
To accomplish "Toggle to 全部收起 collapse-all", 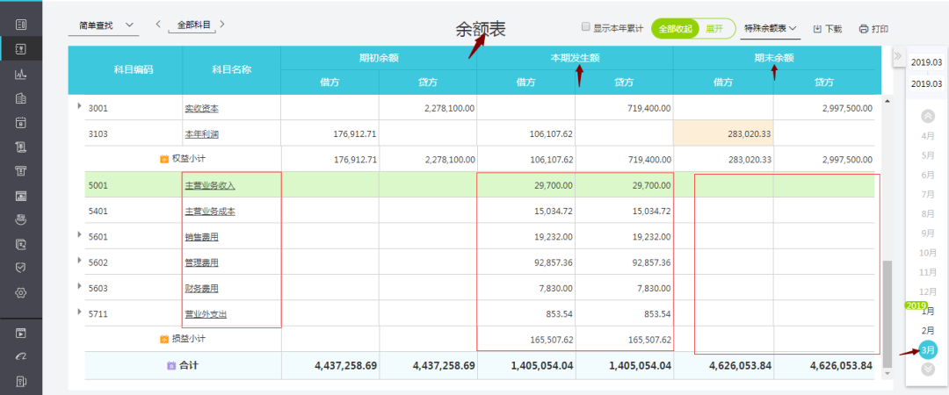I will click(x=675, y=29).
